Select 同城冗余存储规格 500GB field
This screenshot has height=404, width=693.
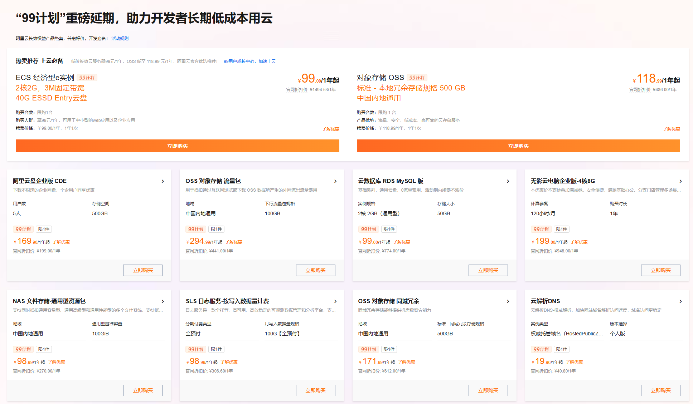[x=474, y=334]
